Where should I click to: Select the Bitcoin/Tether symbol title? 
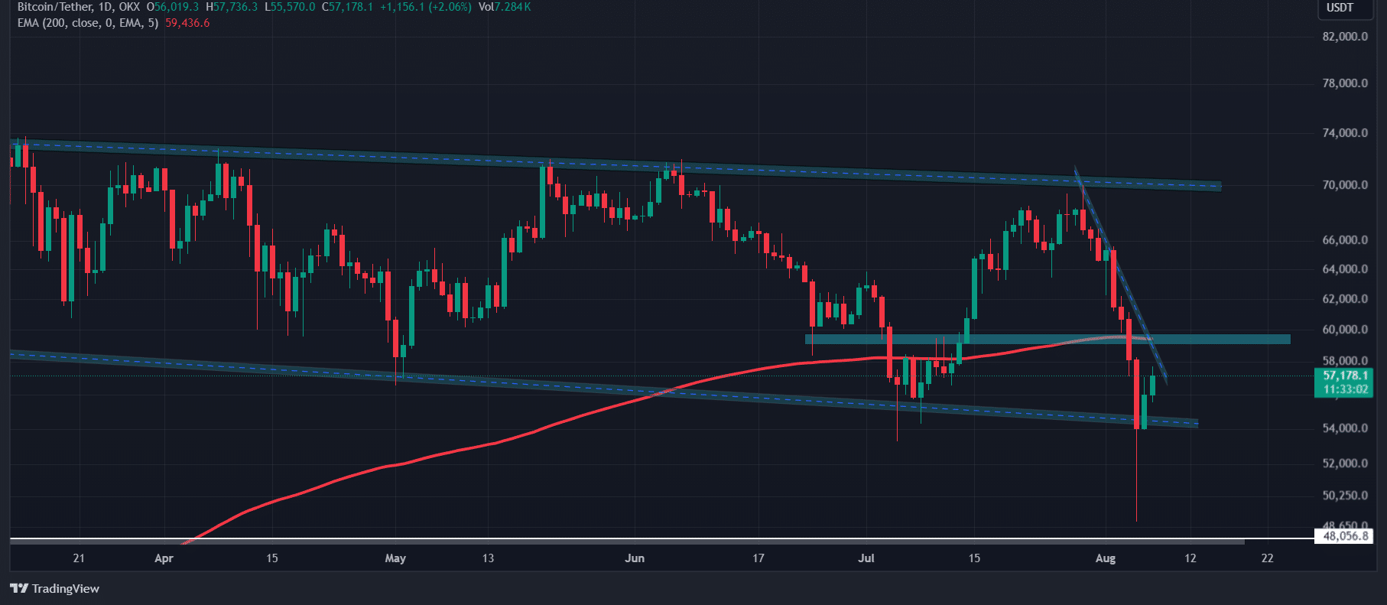pyautogui.click(x=55, y=7)
